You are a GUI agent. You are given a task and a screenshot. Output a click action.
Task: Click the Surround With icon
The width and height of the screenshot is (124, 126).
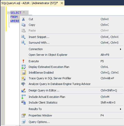tap(23, 43)
